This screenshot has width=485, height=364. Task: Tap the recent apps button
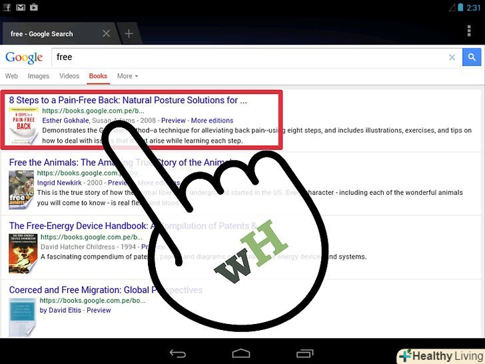304,353
